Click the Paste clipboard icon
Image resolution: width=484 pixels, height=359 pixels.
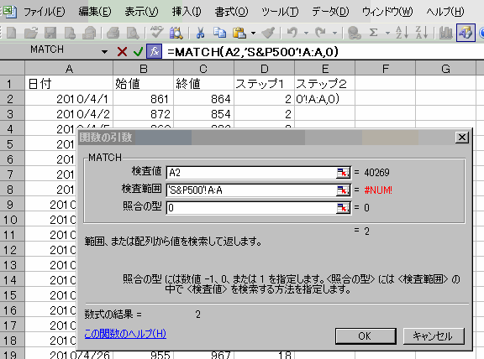[239, 33]
